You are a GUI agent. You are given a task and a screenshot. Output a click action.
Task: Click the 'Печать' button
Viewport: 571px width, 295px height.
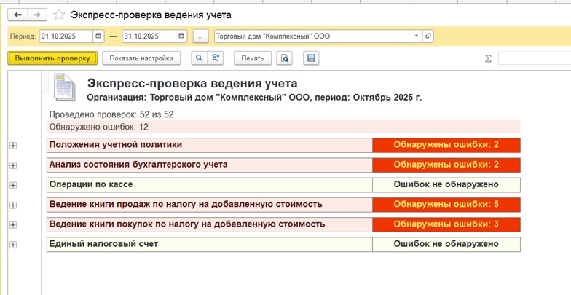(253, 58)
